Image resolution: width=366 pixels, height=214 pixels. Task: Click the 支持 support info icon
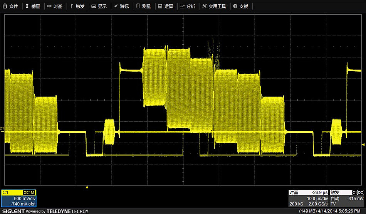point(235,6)
